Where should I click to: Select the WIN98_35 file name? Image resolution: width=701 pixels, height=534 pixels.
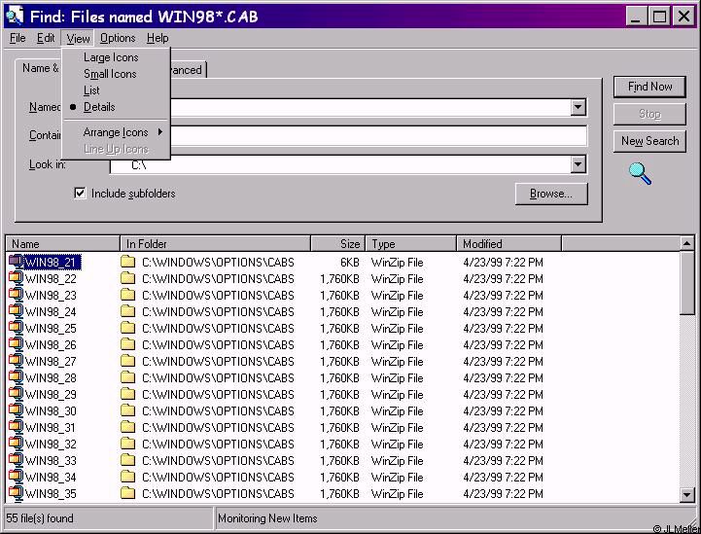51,494
